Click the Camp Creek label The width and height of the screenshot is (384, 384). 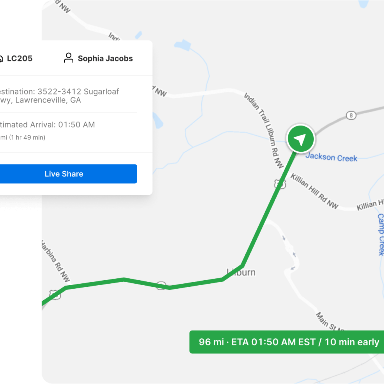click(380, 235)
